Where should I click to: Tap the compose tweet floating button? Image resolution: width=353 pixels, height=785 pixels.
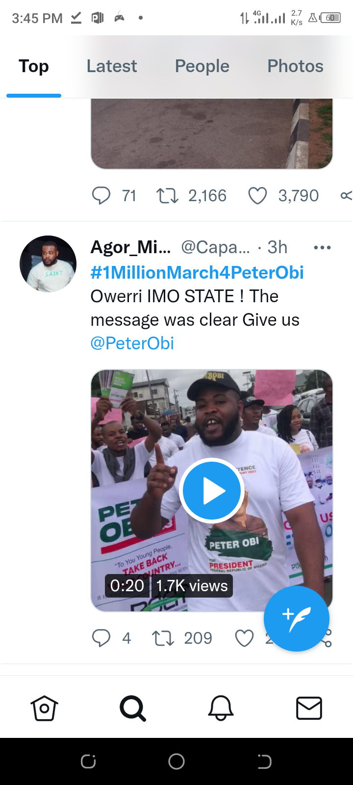pyautogui.click(x=296, y=619)
